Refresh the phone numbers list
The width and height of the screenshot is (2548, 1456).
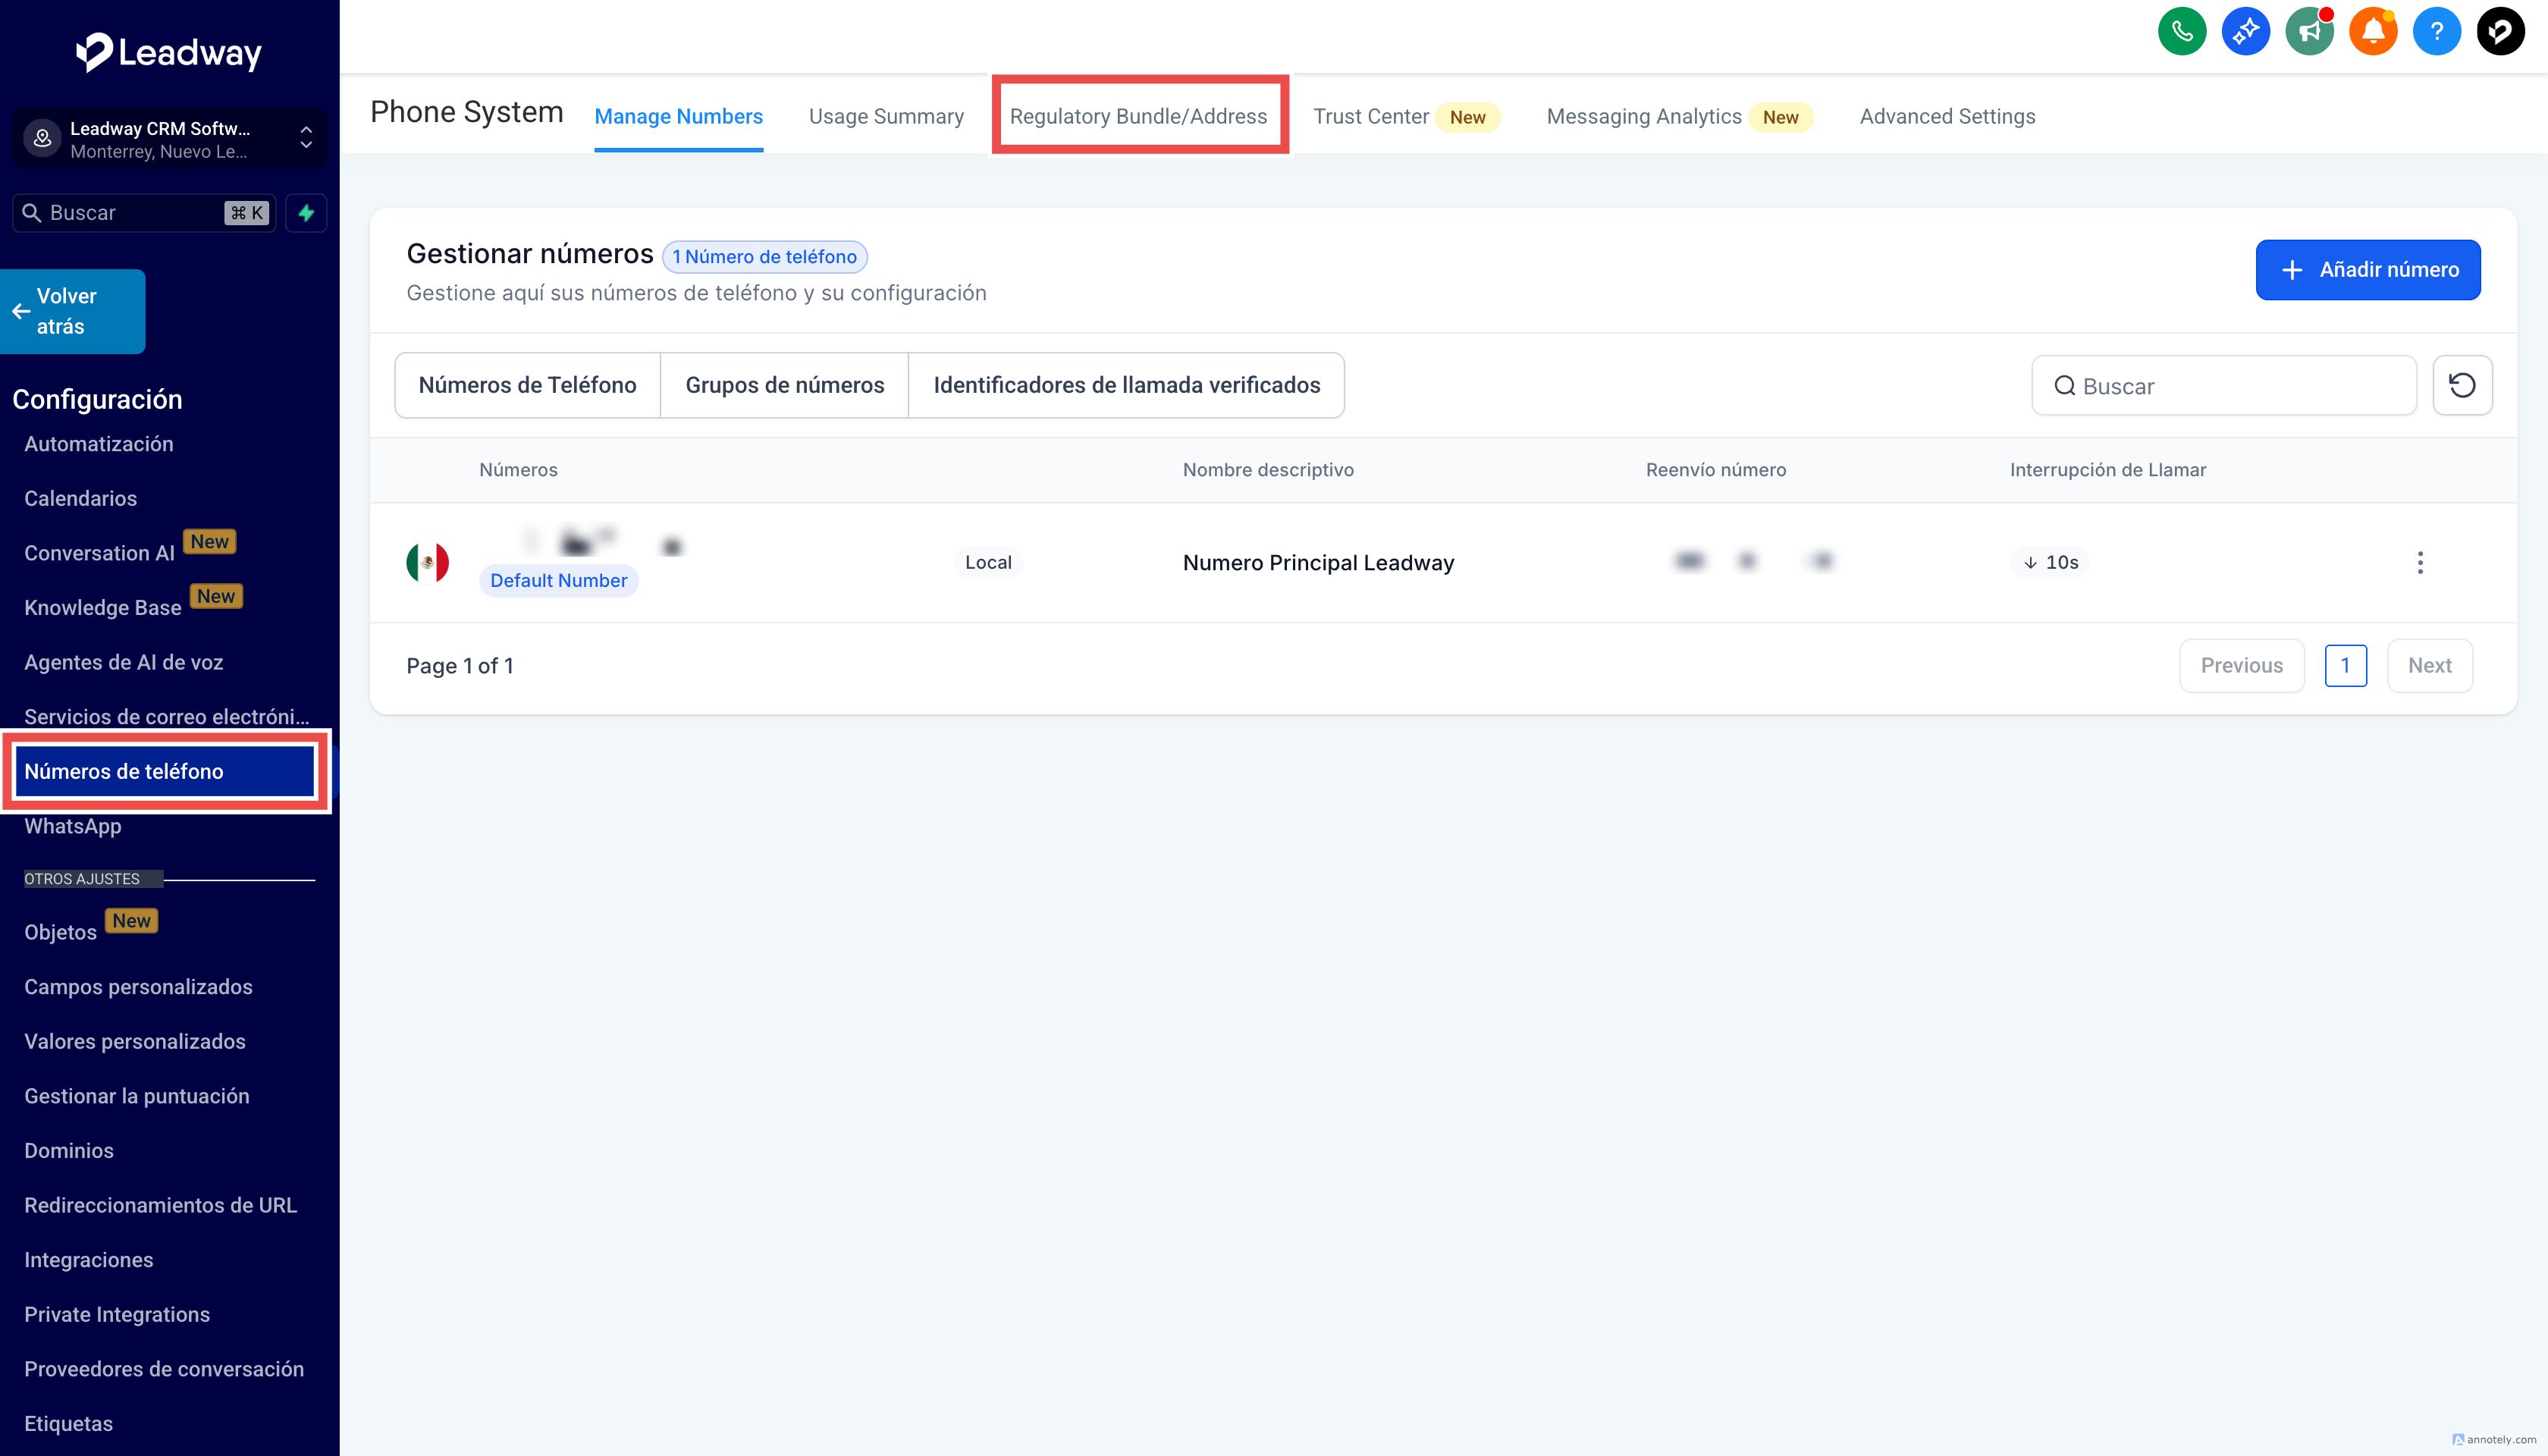click(2461, 385)
